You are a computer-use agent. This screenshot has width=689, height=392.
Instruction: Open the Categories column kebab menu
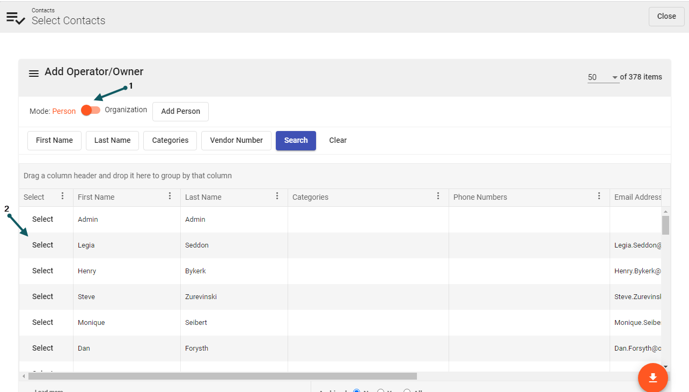438,196
